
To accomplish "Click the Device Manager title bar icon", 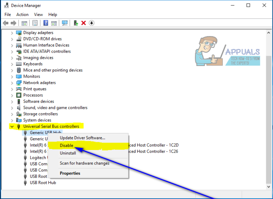I will coord(6,5).
